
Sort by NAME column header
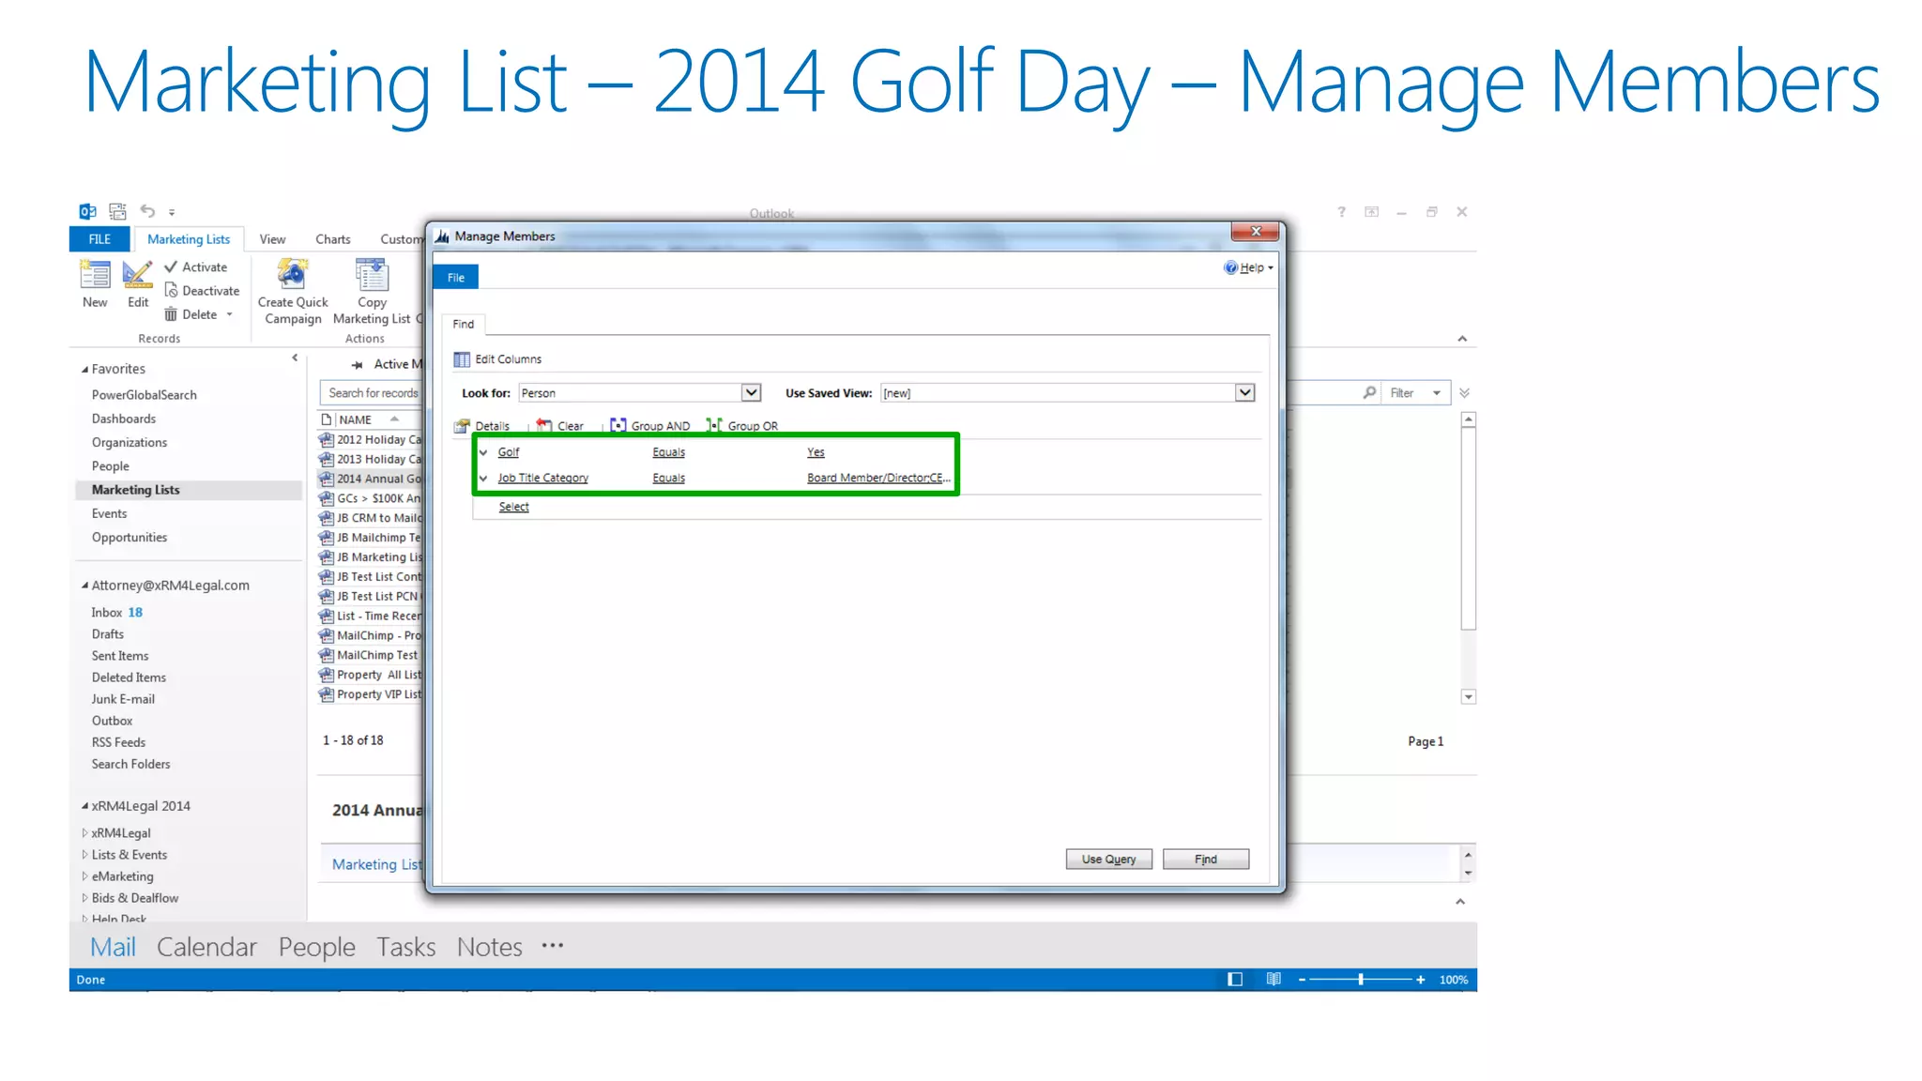point(356,419)
